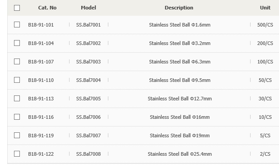Toggle checkbox beside B18-91-116
The image size is (279, 167).
17,117
